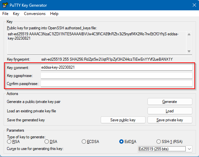
Task: Click the 'Generate a public/private key pair' label
Action: 34,102
